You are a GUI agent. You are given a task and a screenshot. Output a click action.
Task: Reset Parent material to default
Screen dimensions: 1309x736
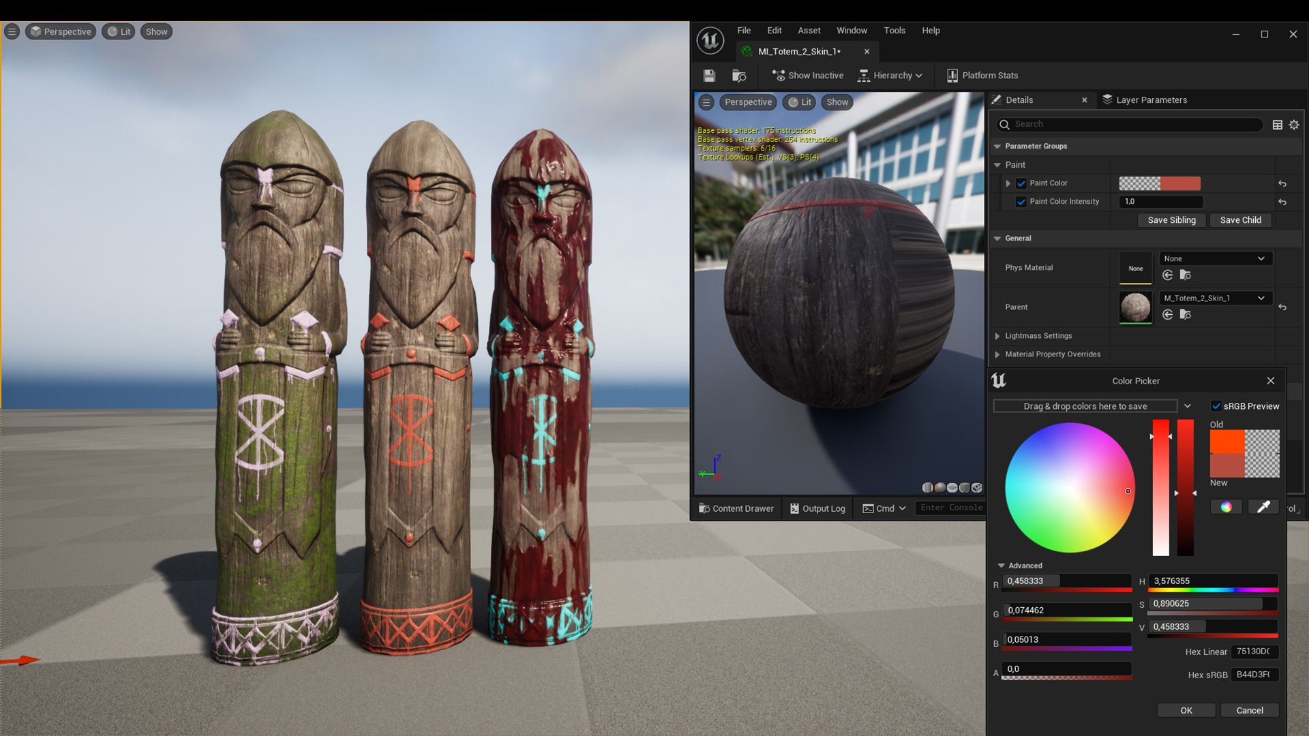pos(1282,307)
